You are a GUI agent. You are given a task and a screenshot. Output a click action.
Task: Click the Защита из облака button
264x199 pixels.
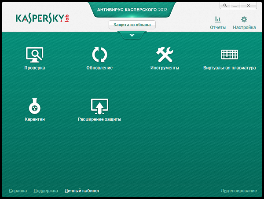[132, 25]
